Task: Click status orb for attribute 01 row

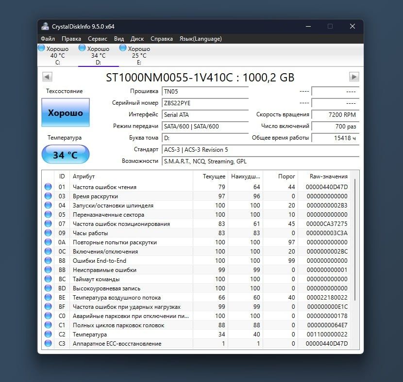Action: (48, 187)
